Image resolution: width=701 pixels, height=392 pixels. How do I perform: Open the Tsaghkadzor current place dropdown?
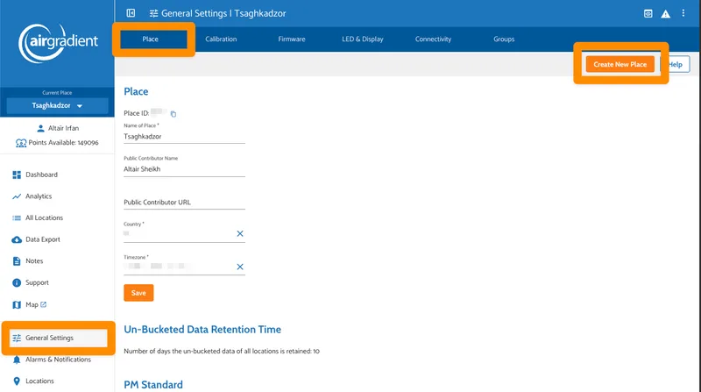pyautogui.click(x=57, y=105)
